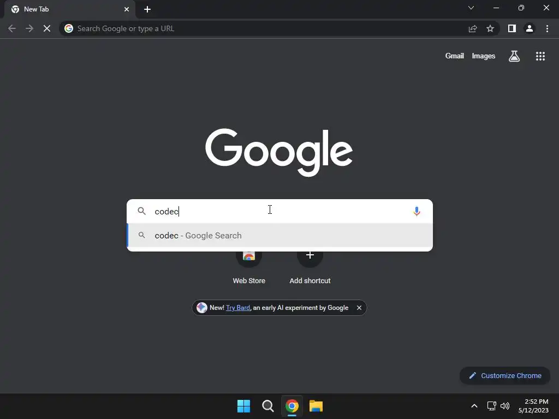Open Windows taskbar search
This screenshot has height=419, width=559.
pyautogui.click(x=267, y=406)
